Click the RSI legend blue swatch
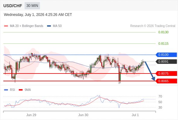 6,90
